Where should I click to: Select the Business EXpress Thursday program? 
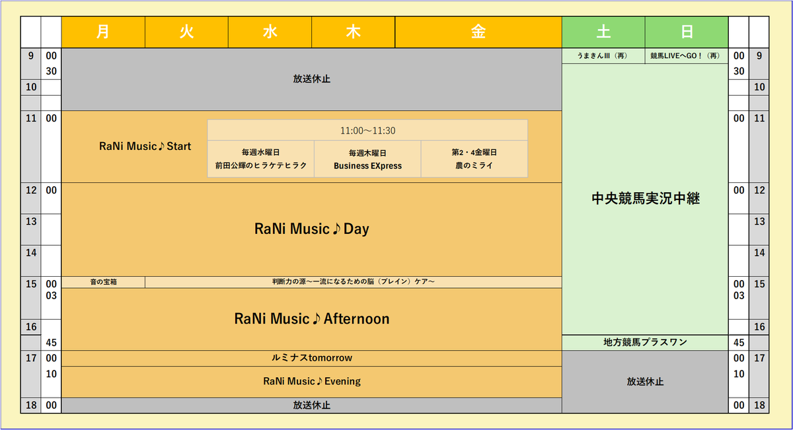coord(367,159)
